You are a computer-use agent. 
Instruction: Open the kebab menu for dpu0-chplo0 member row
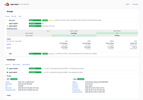pyautogui.click(x=137, y=23)
